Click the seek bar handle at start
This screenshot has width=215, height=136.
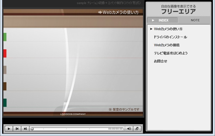(x=32, y=129)
